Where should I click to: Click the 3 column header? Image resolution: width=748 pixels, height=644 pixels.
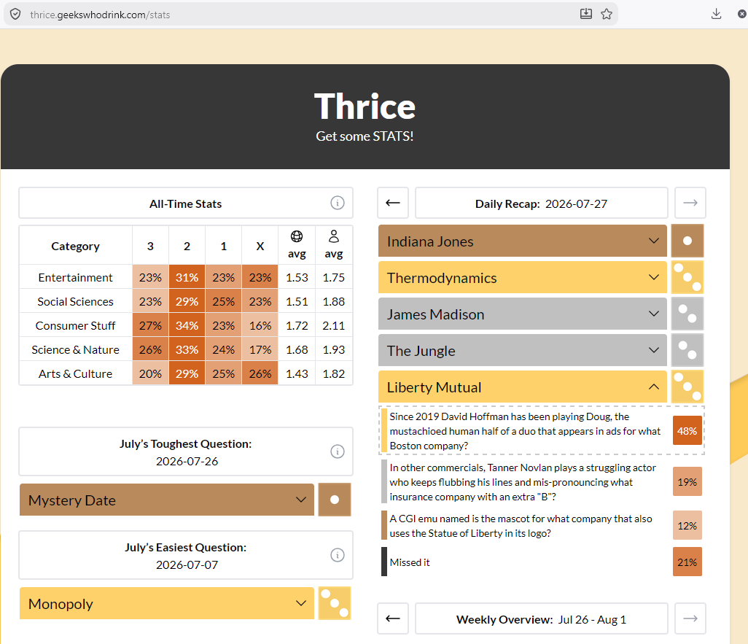click(x=150, y=246)
